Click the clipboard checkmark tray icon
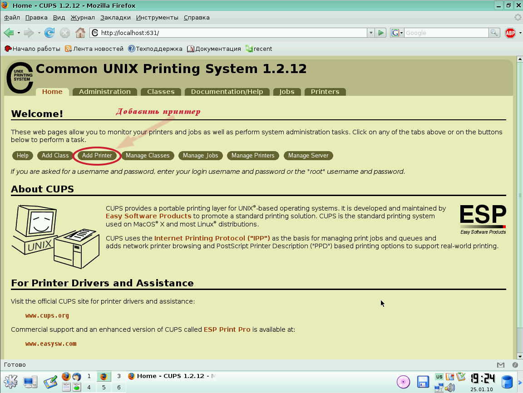Screen dimensions: 523x393 (x=461, y=377)
